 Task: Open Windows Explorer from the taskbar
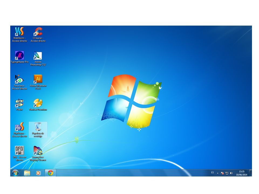[x=27, y=173]
